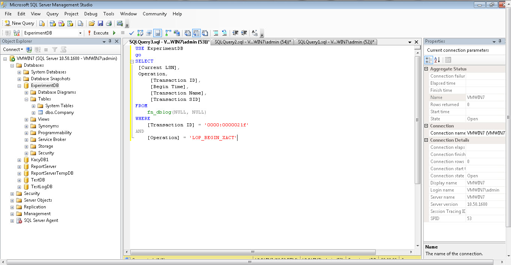Screen dimensions: 511x265
Task: Execute the query
Action: (x=98, y=33)
